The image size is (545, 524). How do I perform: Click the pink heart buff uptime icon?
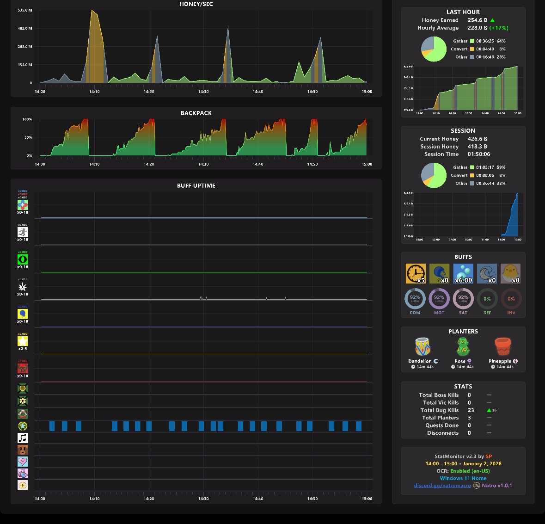(x=23, y=462)
